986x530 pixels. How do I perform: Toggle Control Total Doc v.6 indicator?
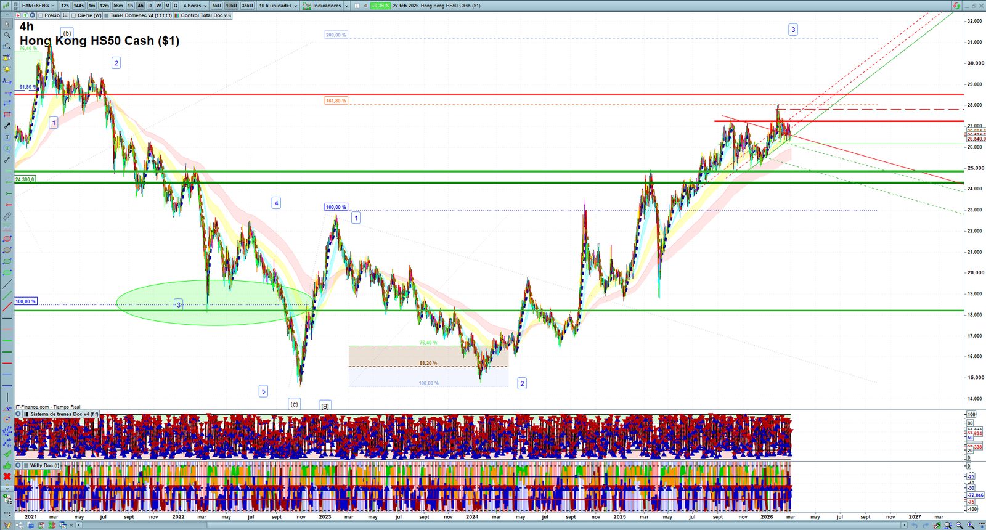177,15
